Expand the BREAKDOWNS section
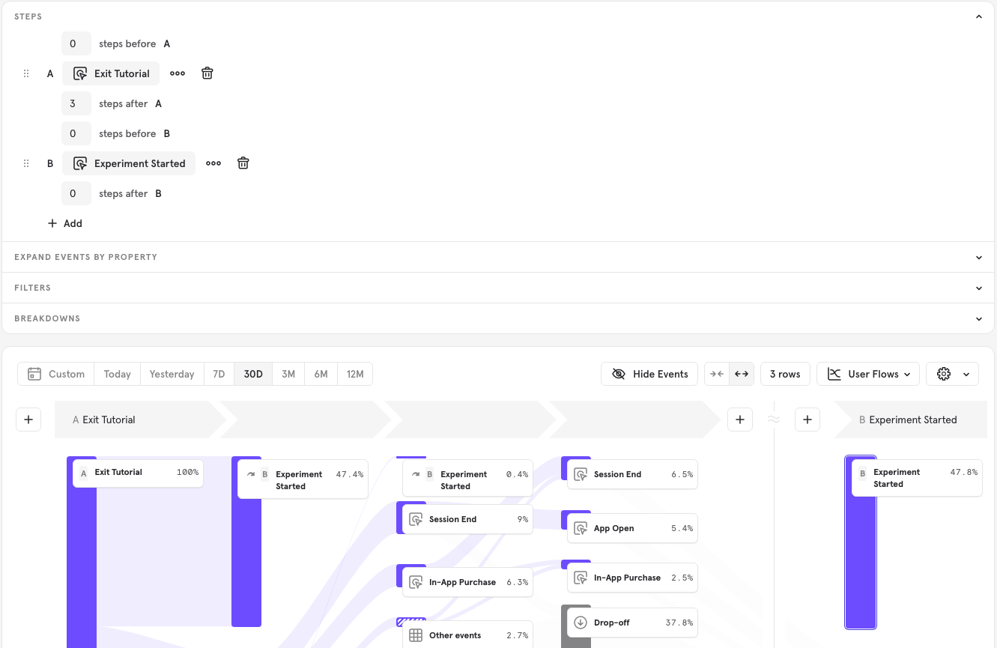997x648 pixels. (978, 318)
